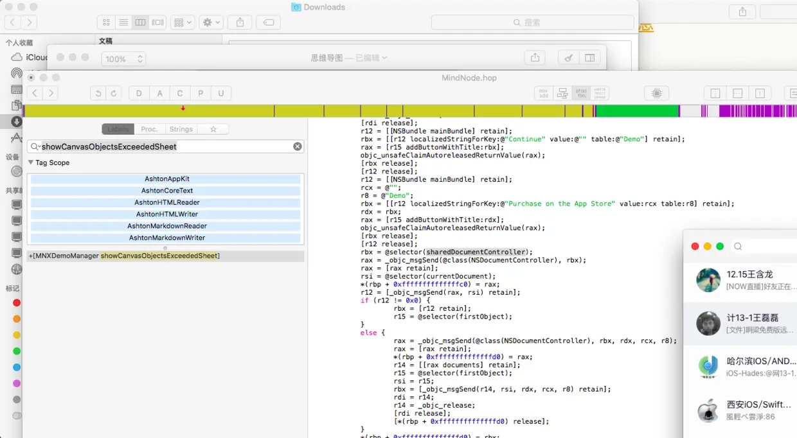
Task: Select the blue tag in Finder sidebar
Action: point(17,367)
